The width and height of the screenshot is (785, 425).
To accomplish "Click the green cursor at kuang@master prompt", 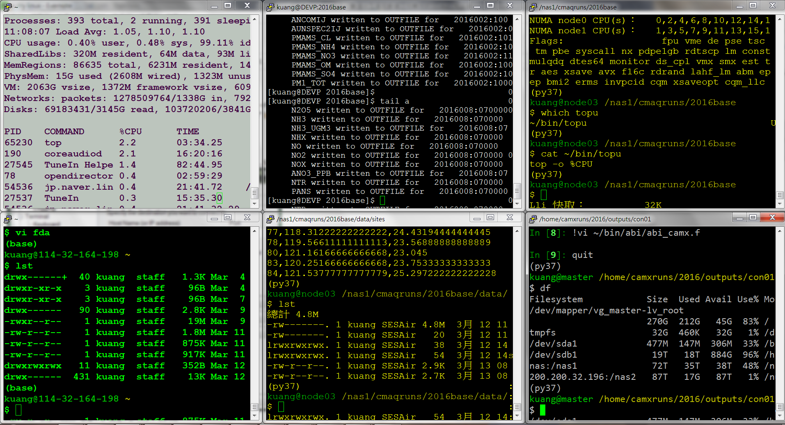I will click(542, 410).
